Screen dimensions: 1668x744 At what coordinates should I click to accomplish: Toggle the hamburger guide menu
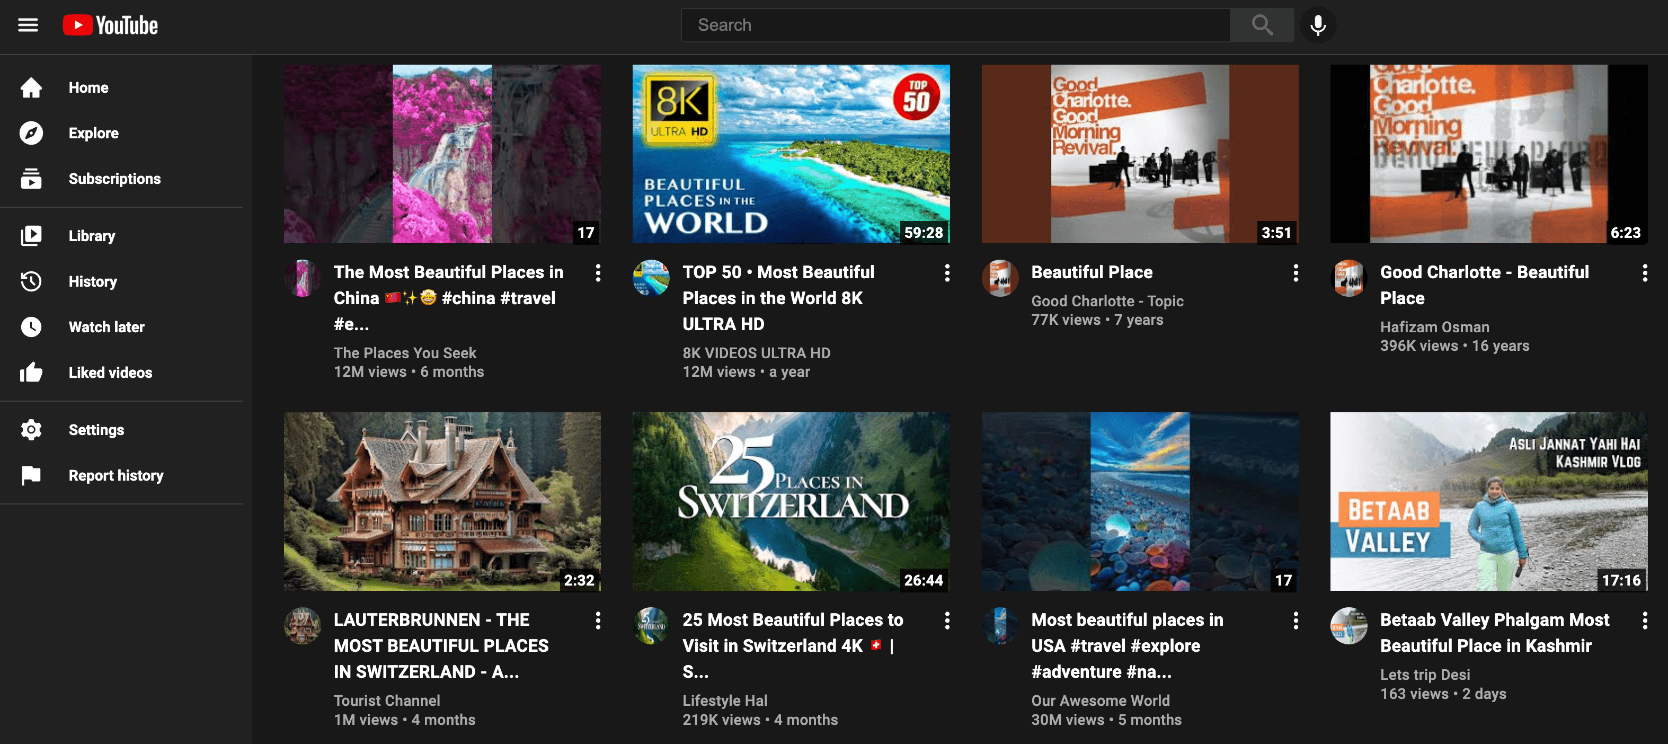pos(28,25)
